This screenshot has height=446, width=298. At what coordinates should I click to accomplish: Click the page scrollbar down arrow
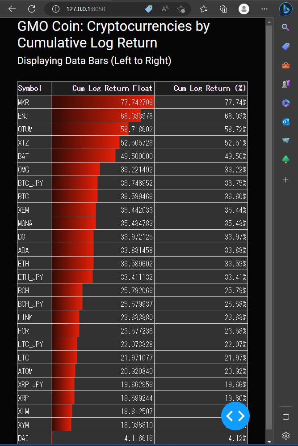[269, 442]
